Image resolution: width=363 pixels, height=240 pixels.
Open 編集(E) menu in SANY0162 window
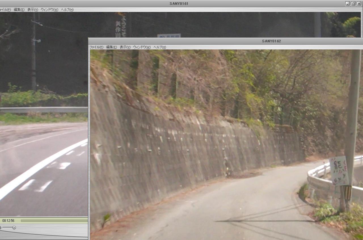pos(111,47)
